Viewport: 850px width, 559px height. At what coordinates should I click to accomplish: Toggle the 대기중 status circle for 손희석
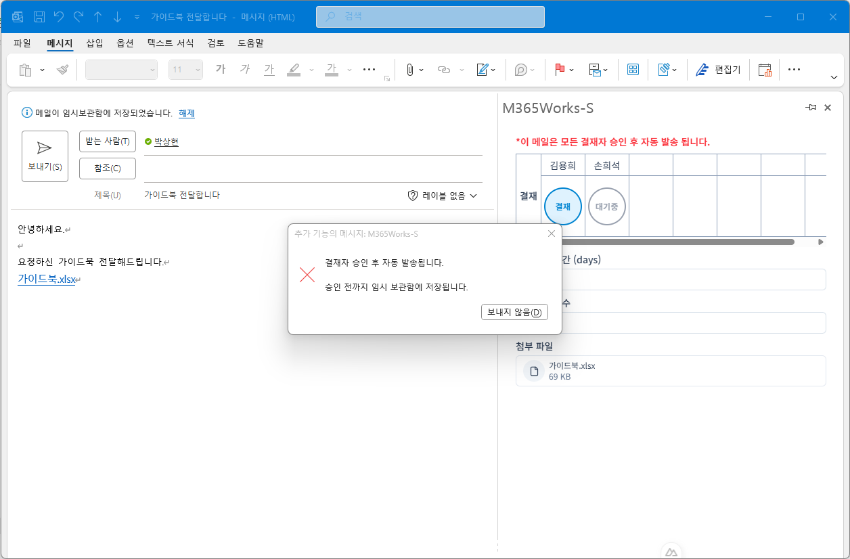(x=606, y=206)
